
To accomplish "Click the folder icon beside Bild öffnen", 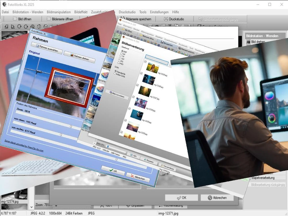I will [15, 19].
